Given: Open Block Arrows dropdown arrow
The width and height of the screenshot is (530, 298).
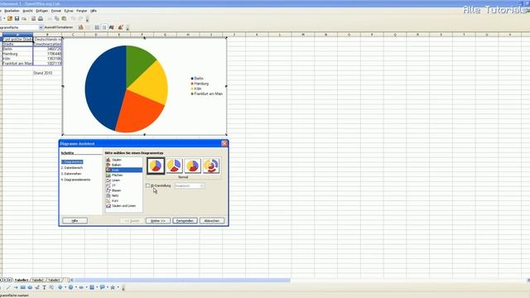Looking at the screenshot, I should click(86, 287).
